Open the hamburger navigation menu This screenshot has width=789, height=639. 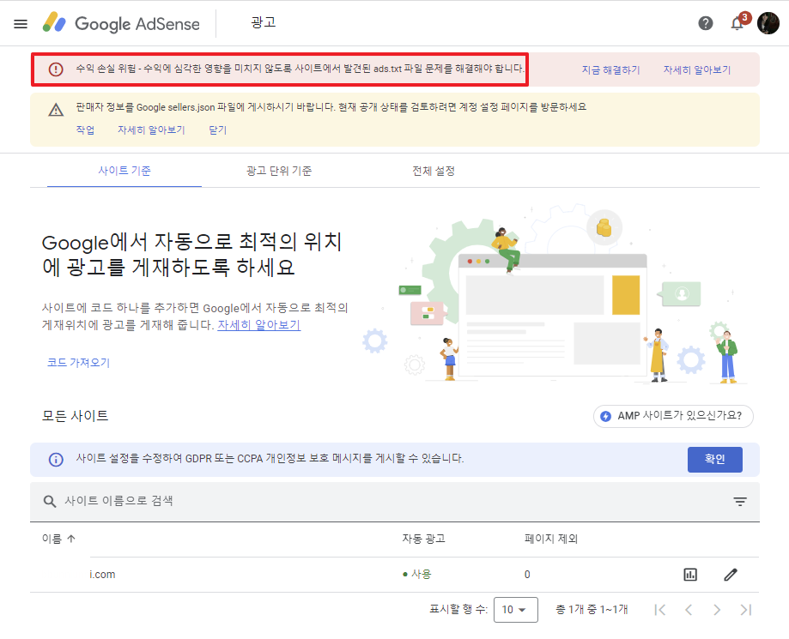[21, 24]
